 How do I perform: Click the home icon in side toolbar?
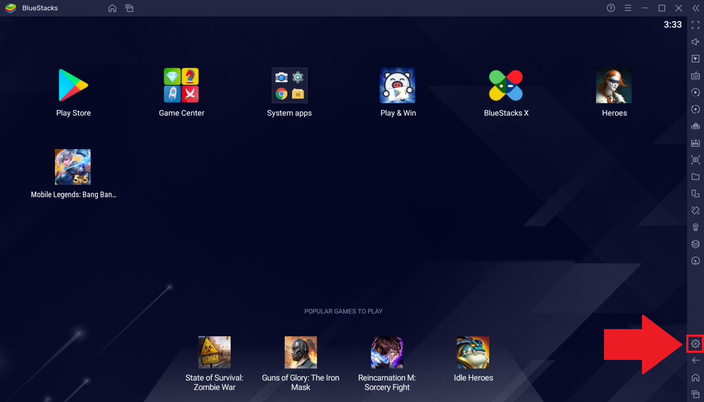696,378
